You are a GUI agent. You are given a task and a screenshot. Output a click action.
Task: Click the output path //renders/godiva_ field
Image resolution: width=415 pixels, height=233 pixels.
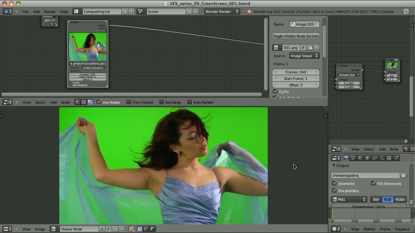pyautogui.click(x=365, y=175)
